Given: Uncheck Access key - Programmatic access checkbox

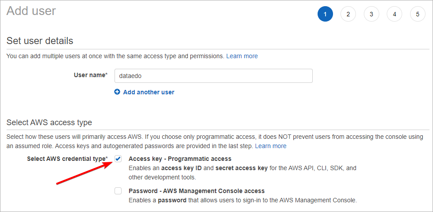Looking at the screenshot, I should [x=118, y=159].
